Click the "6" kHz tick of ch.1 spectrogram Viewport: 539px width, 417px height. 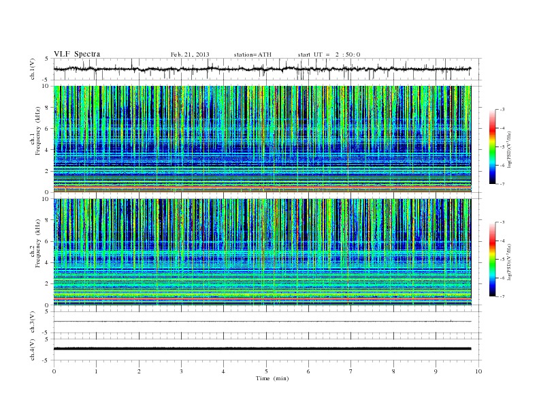[x=47, y=129]
